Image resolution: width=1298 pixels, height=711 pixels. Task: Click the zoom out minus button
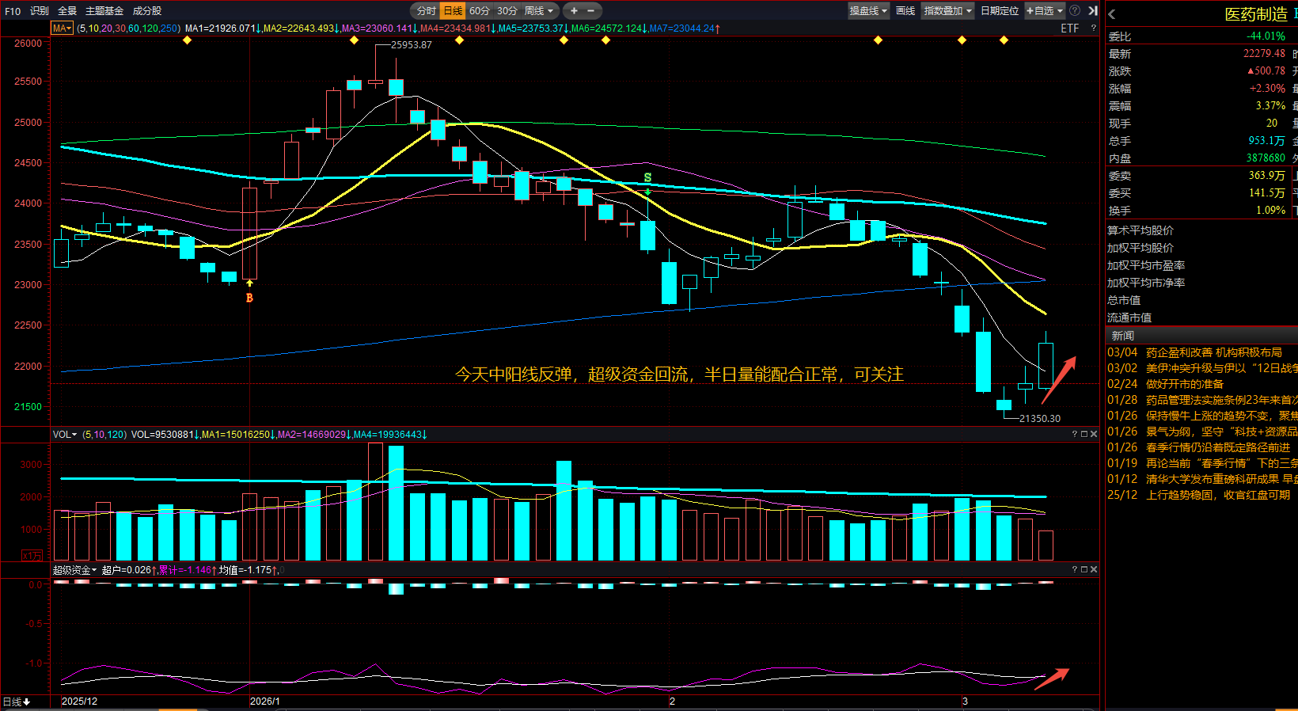pos(590,10)
